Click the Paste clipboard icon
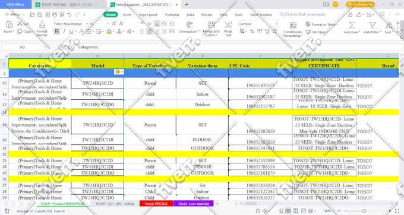 [9, 24]
